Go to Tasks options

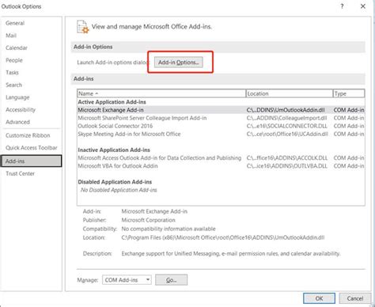[12, 73]
